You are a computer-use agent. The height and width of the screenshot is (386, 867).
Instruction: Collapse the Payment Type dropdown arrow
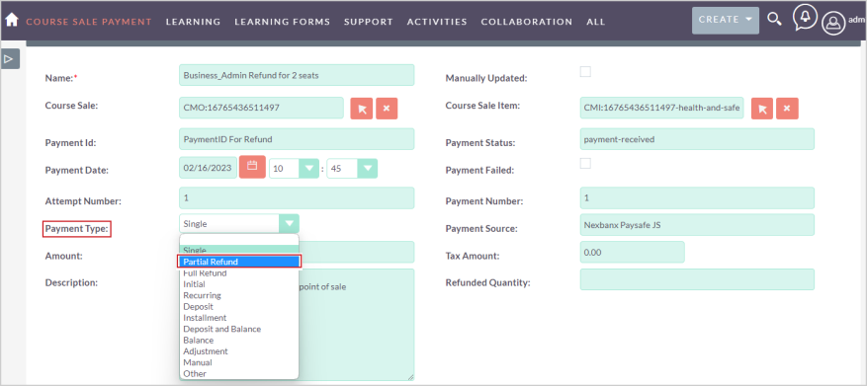[290, 224]
